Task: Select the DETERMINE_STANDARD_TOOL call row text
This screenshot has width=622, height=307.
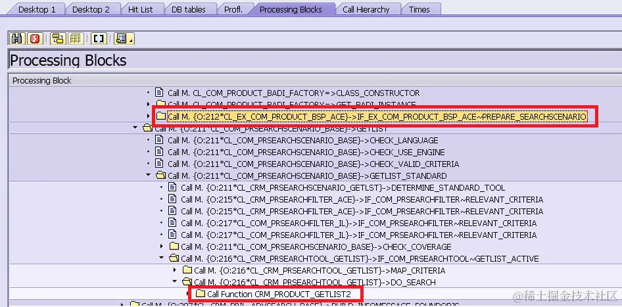Action: 343,187
